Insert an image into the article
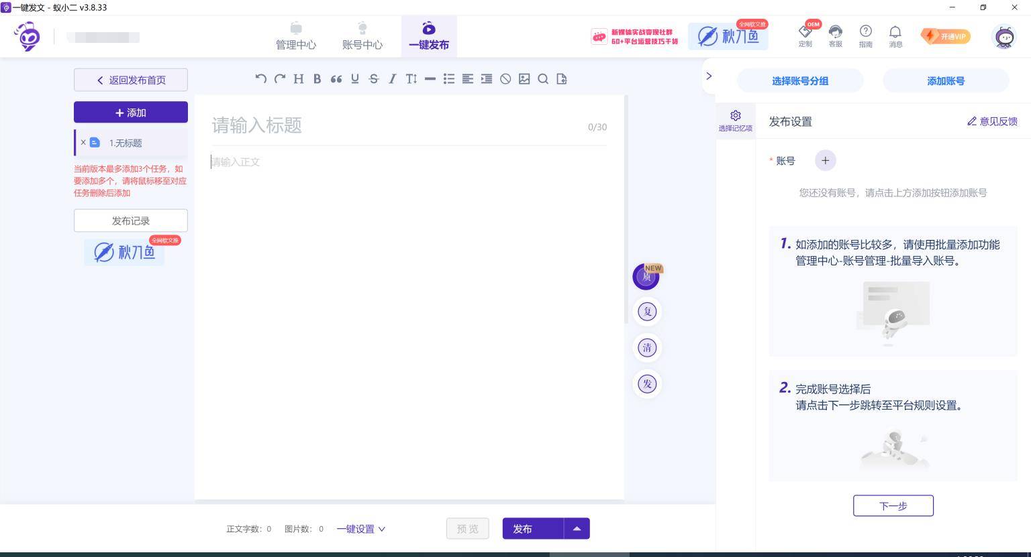 tap(524, 79)
